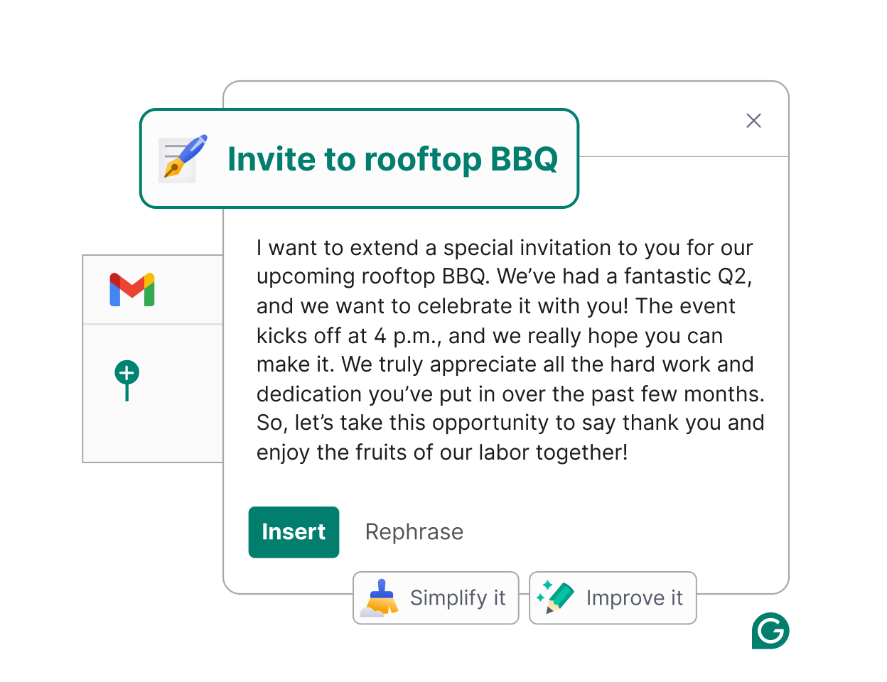This screenshot has width=887, height=682.
Task: Open the Gmail logo icon
Action: [x=132, y=290]
